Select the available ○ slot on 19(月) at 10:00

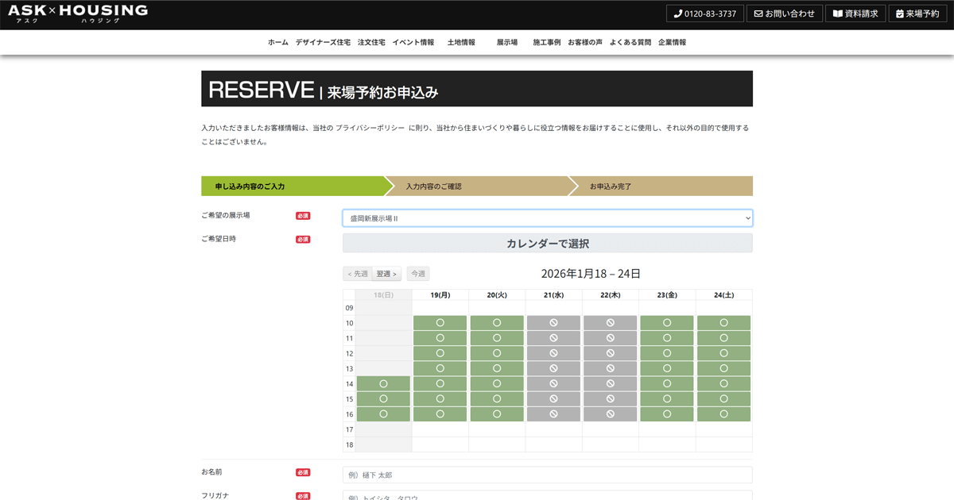pyautogui.click(x=440, y=322)
